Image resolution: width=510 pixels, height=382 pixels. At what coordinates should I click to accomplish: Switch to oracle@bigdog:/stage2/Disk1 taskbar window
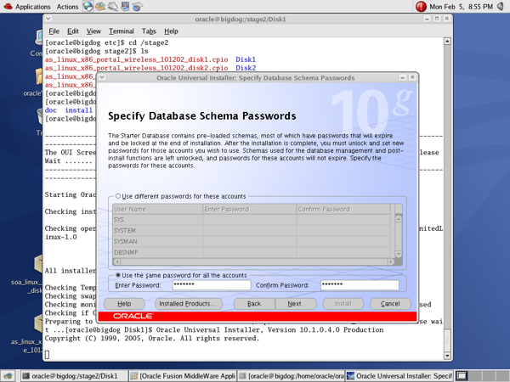coord(75,376)
